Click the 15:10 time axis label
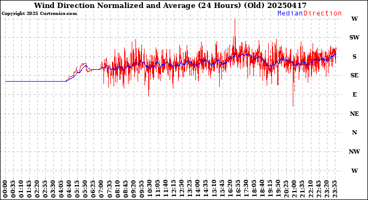This screenshot has width=368, height=200. (214, 189)
